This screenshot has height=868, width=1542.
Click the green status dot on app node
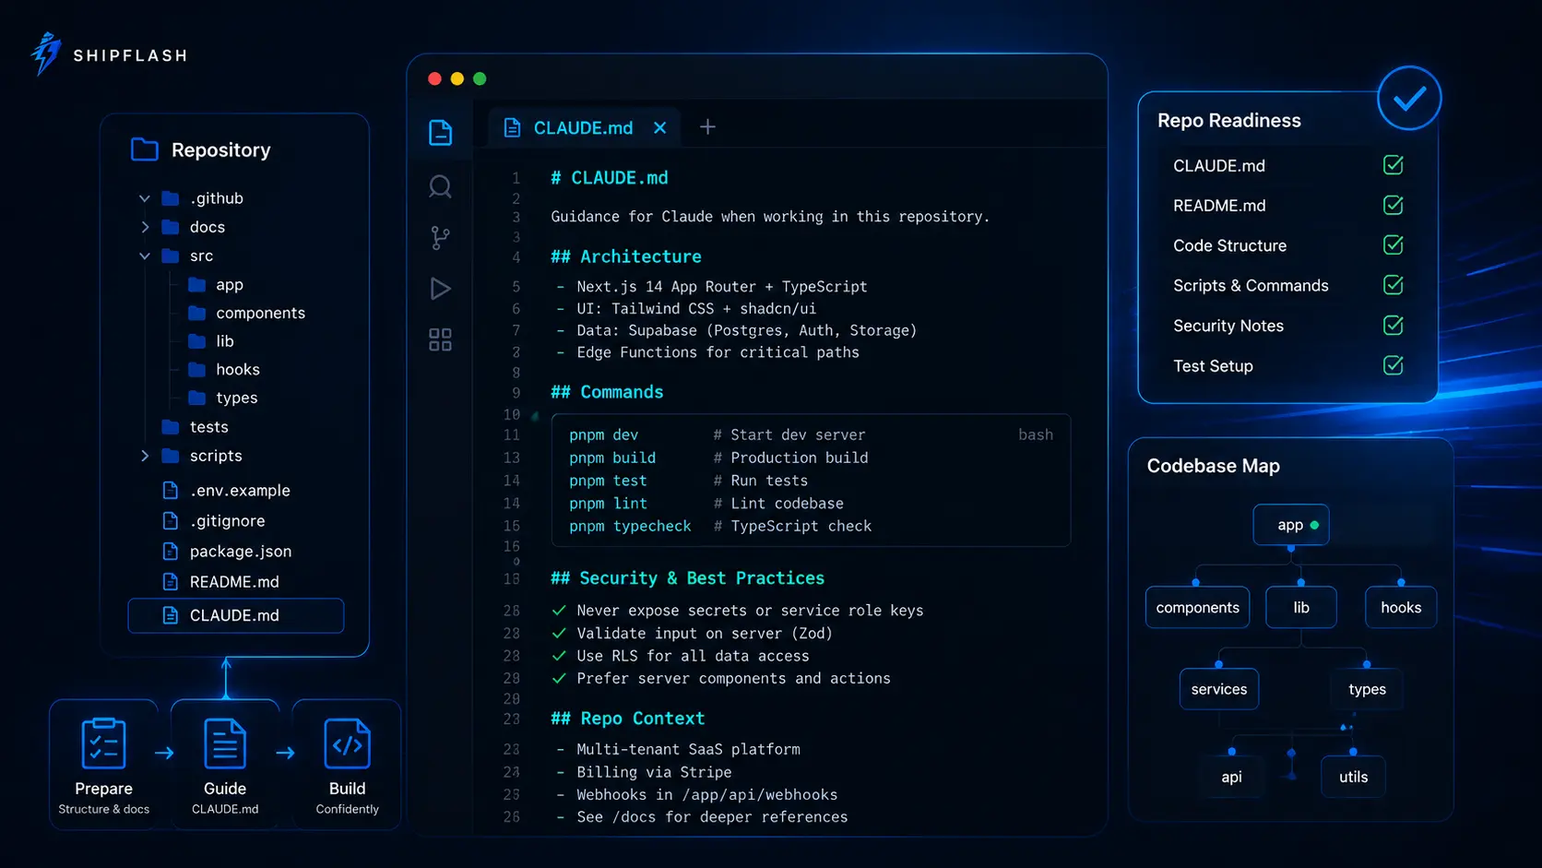coord(1314,525)
